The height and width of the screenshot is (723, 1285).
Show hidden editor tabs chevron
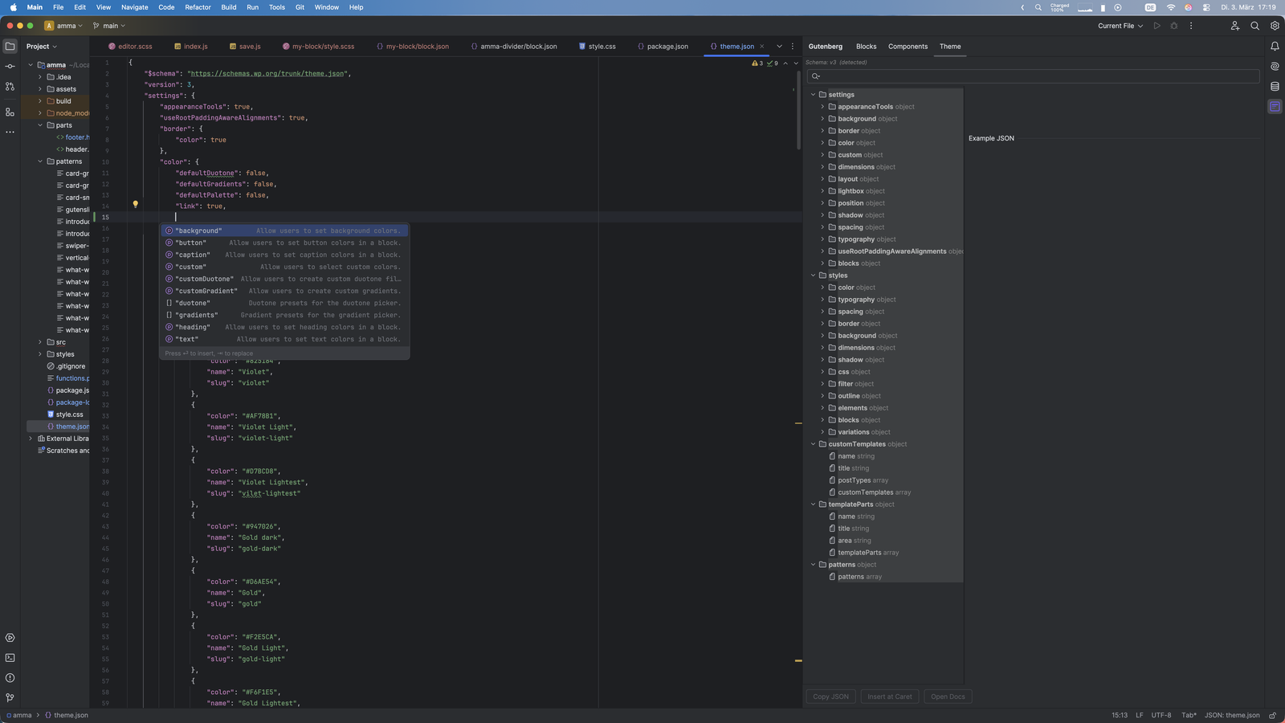[779, 47]
